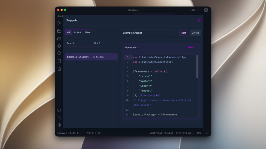Click the Select... link beside Opens with

point(192,48)
